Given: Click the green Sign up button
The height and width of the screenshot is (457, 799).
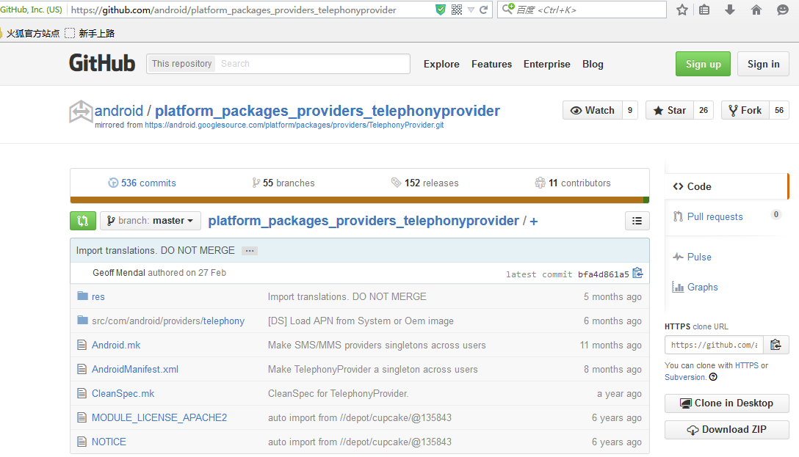Looking at the screenshot, I should click(x=704, y=64).
